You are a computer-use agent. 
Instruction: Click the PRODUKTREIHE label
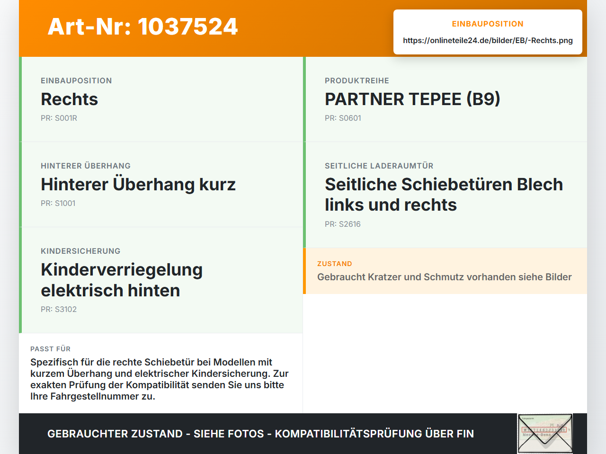(x=357, y=80)
